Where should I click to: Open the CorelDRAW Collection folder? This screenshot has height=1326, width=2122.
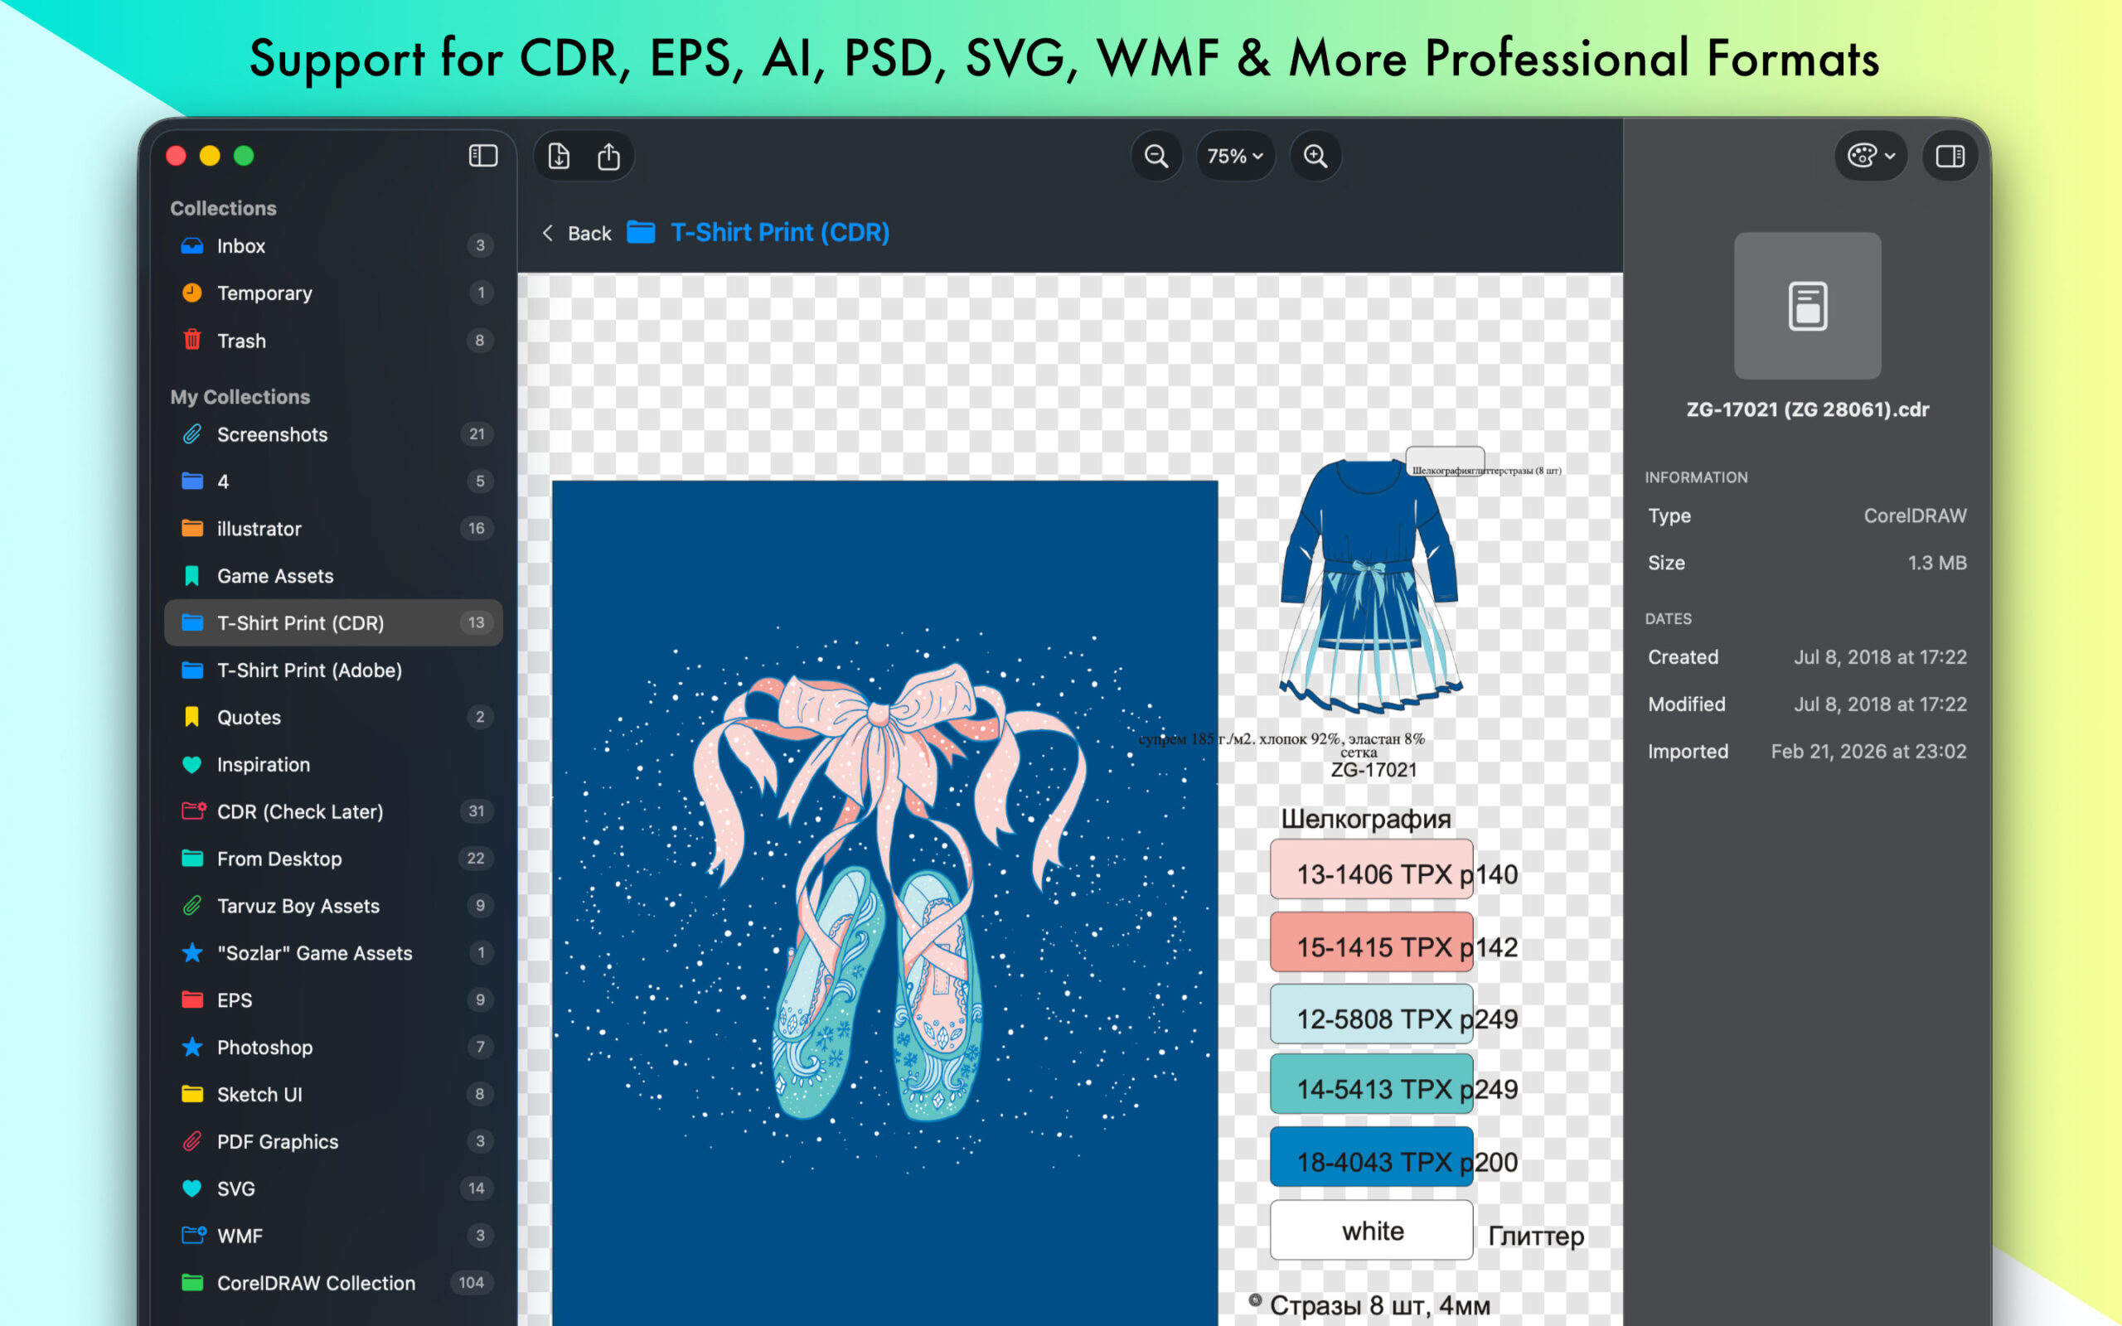click(316, 1283)
